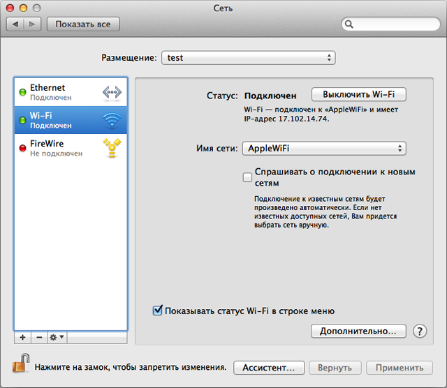Click the search field in the toolbar
The width and height of the screenshot is (447, 388).
[390, 24]
